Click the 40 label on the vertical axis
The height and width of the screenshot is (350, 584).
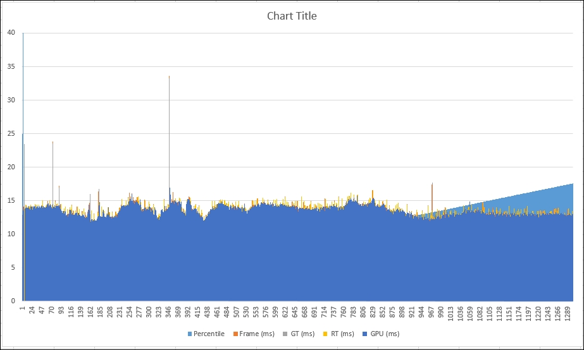click(11, 33)
